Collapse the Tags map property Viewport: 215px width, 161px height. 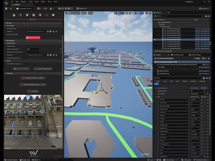coord(156,97)
